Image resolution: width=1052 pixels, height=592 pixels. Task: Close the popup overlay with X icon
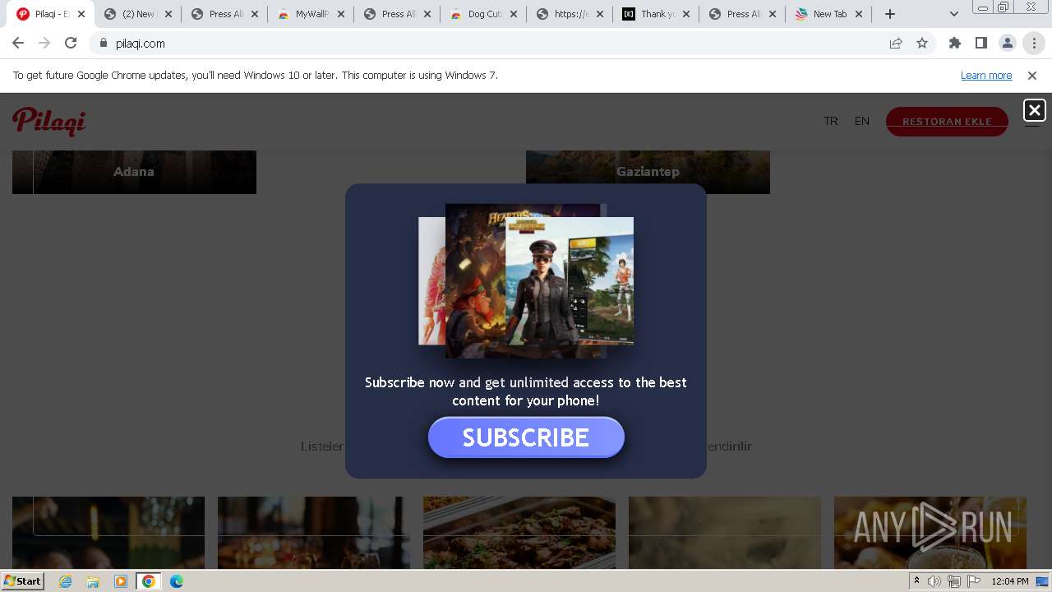[x=1034, y=109]
